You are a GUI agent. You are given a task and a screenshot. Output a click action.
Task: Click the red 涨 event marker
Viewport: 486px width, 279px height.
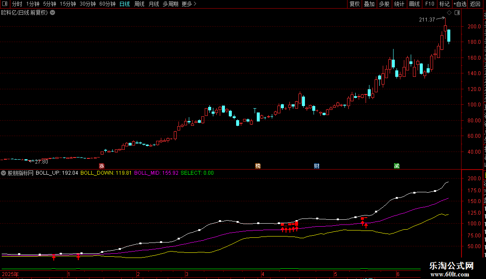102,166
